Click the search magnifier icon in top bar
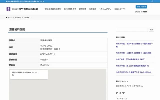The height and width of the screenshot is (100, 160). pyautogui.click(x=152, y=1)
